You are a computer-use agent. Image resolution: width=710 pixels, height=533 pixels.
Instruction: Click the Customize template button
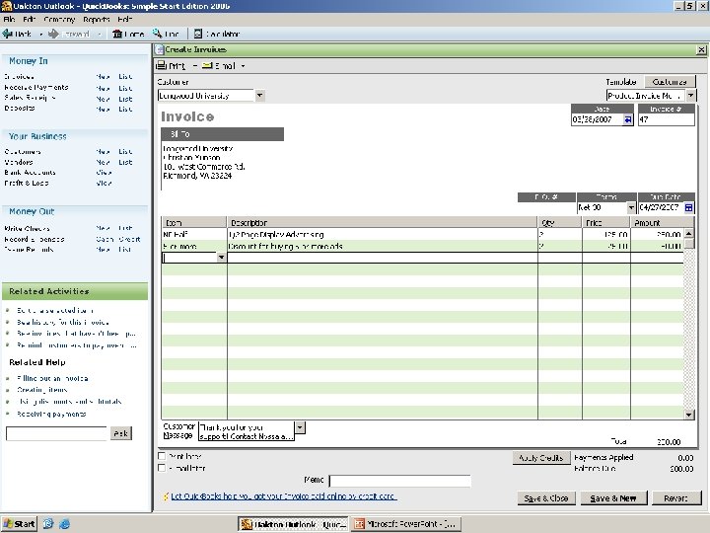[x=670, y=82]
